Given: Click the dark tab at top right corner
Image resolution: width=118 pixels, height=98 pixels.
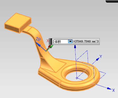Looking at the screenshot, I should coord(112,1).
